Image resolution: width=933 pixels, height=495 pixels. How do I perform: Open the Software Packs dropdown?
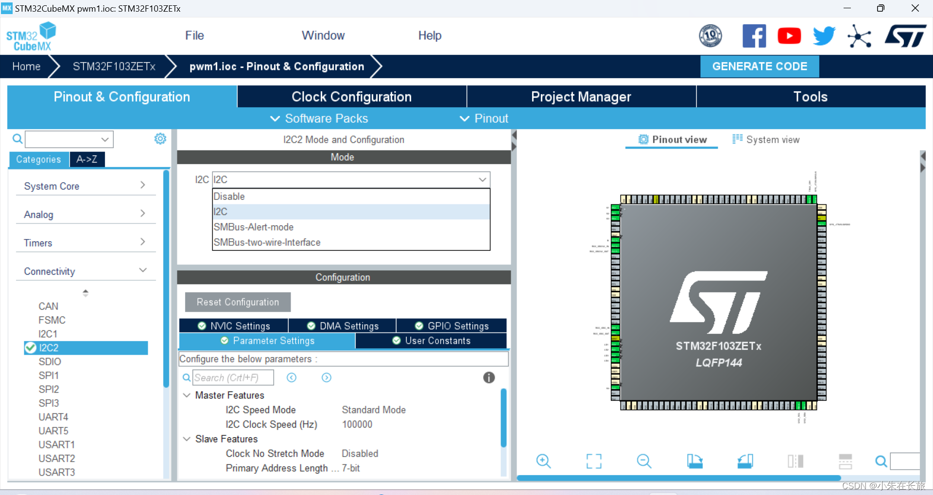click(x=319, y=118)
